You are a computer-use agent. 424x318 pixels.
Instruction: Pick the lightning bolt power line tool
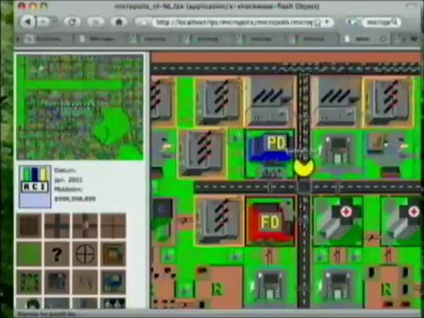[85, 283]
